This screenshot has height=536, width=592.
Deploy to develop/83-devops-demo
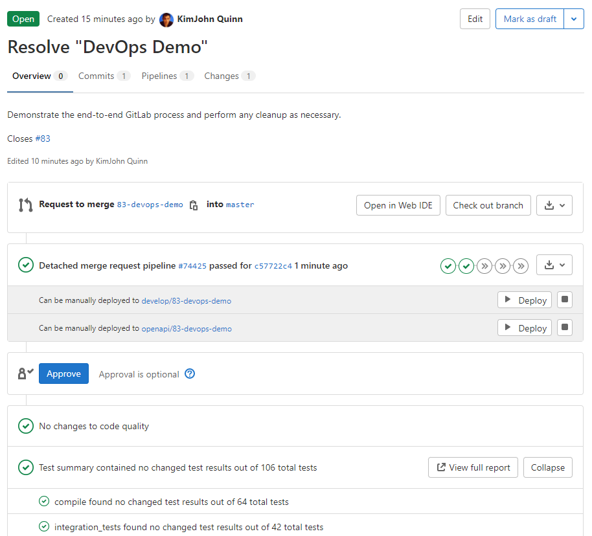tap(525, 300)
